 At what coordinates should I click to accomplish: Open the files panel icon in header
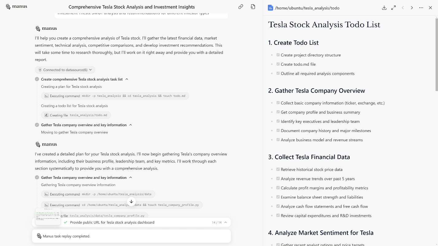tap(253, 7)
